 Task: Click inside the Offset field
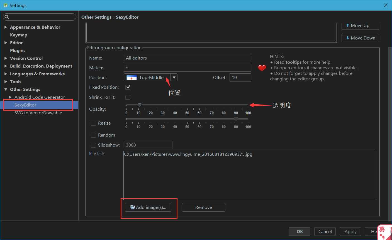tap(240, 77)
